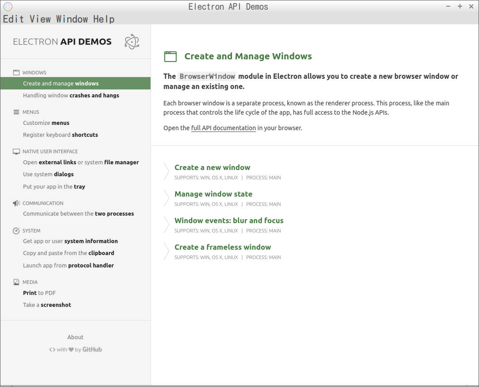Click the Communication megaphone icon
479x387 pixels.
tap(16, 203)
